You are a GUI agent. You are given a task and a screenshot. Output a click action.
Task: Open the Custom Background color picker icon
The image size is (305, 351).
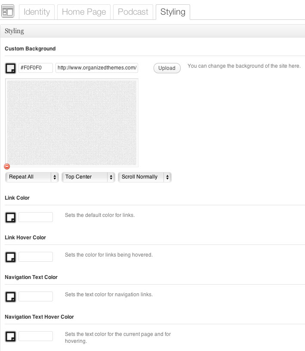tap(10, 68)
